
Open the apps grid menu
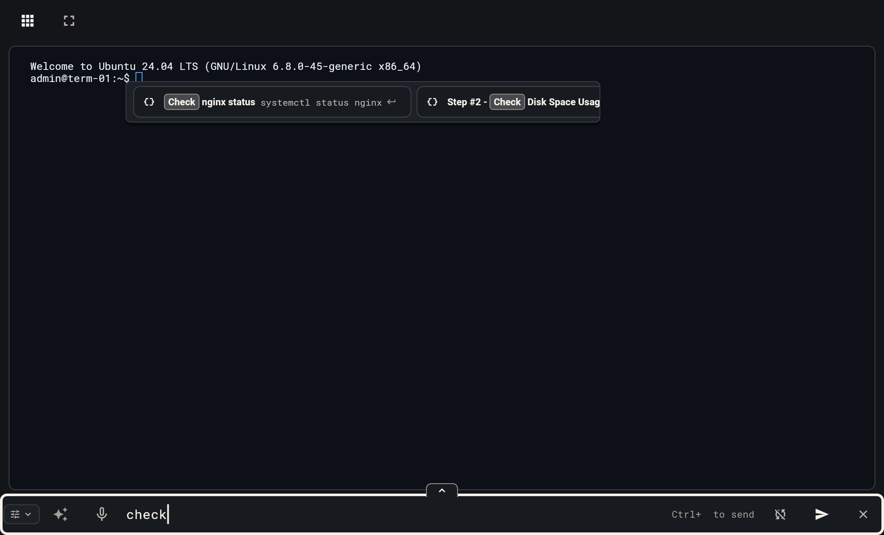click(x=28, y=21)
